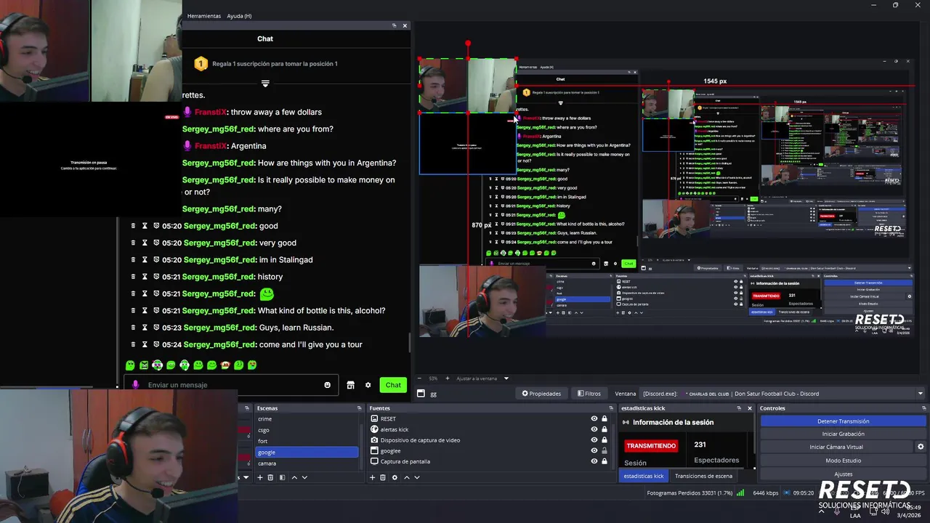Hide Dispositivo de captura de video source

click(594, 440)
